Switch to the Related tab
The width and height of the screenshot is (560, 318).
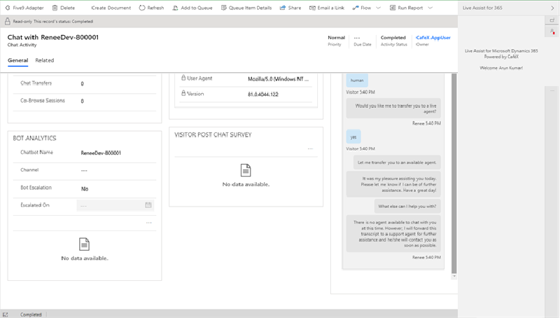pos(45,61)
